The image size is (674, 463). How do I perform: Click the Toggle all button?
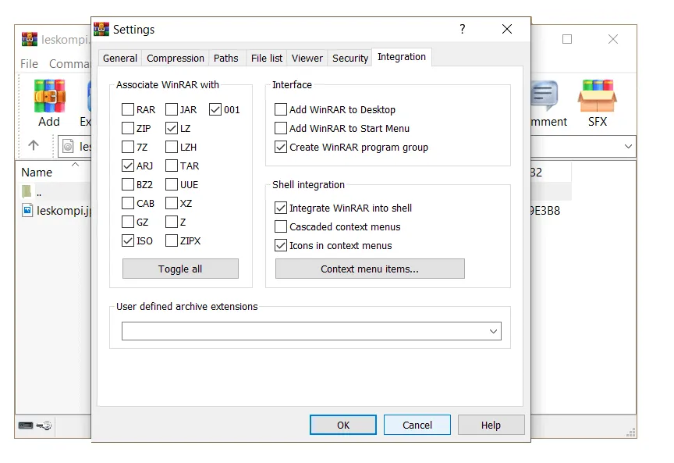tap(180, 269)
